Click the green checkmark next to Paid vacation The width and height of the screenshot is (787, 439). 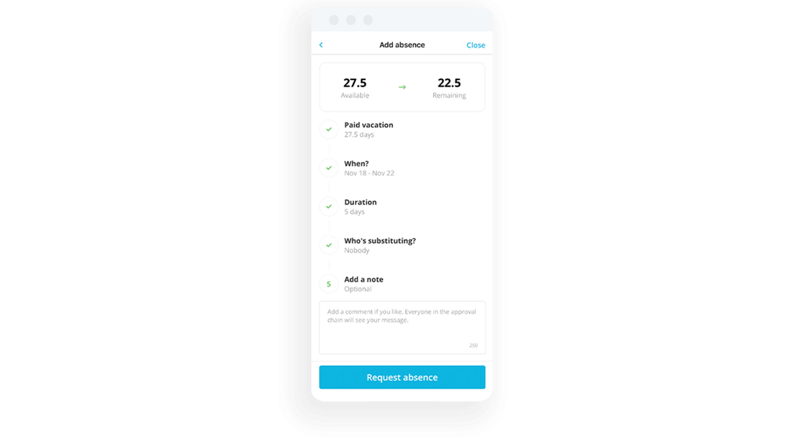pyautogui.click(x=328, y=129)
